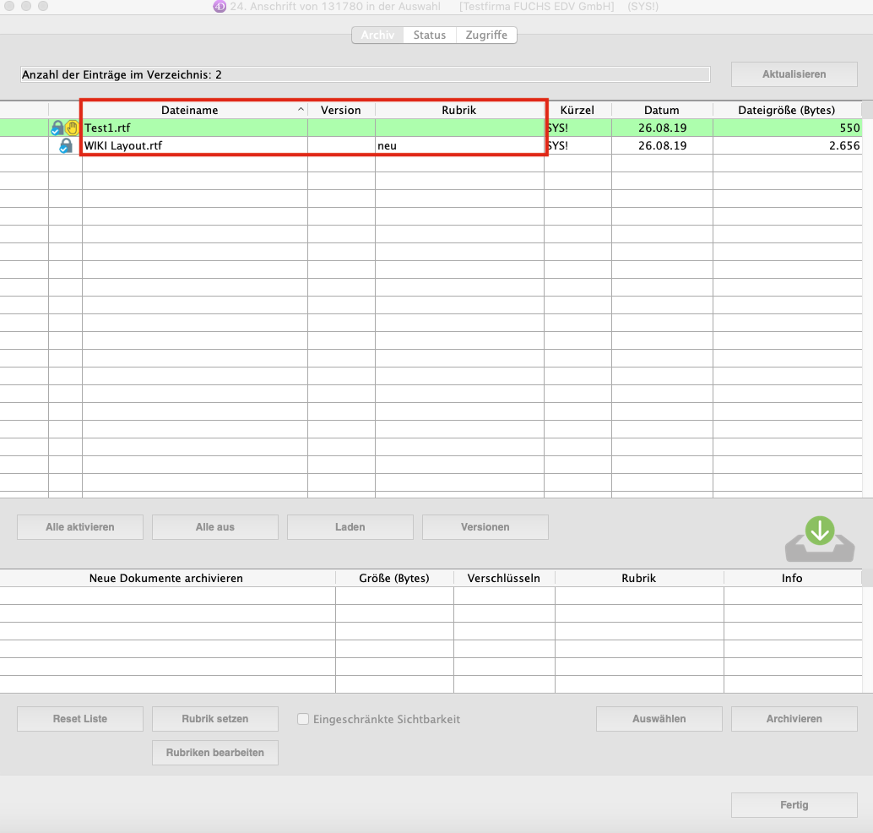The height and width of the screenshot is (833, 873).
Task: Click the Auswählen button
Action: click(659, 719)
